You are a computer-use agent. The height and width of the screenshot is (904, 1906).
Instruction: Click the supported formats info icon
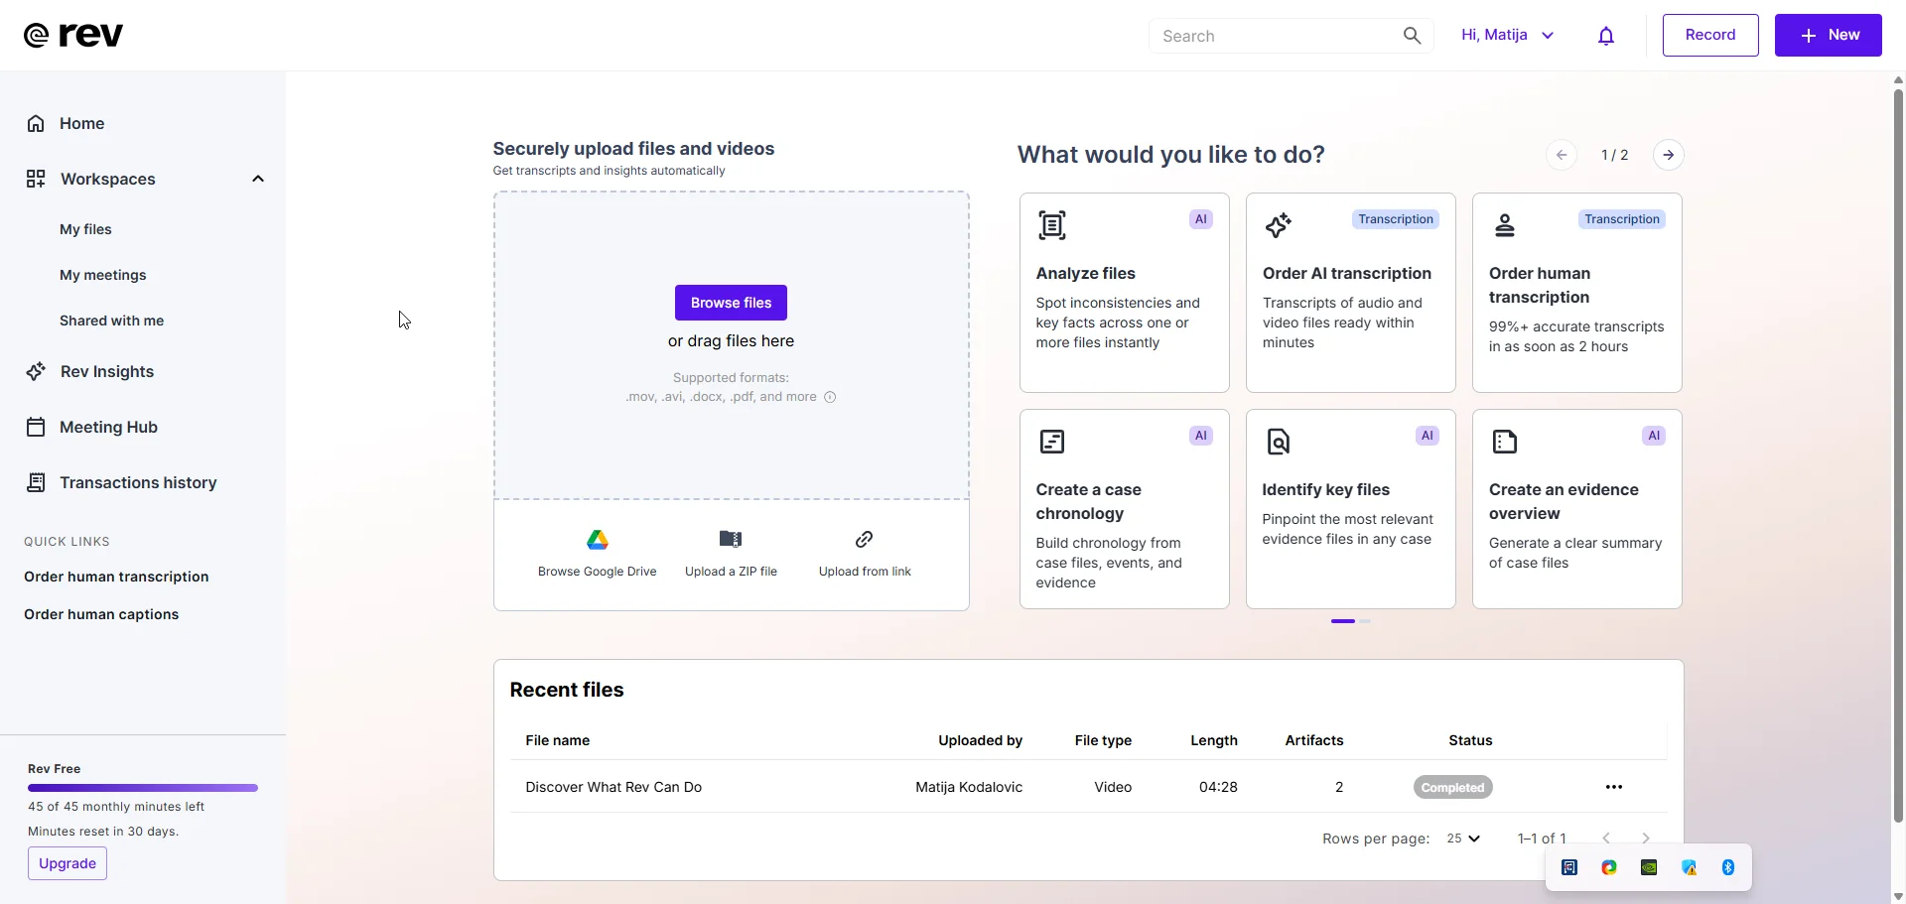click(x=830, y=397)
